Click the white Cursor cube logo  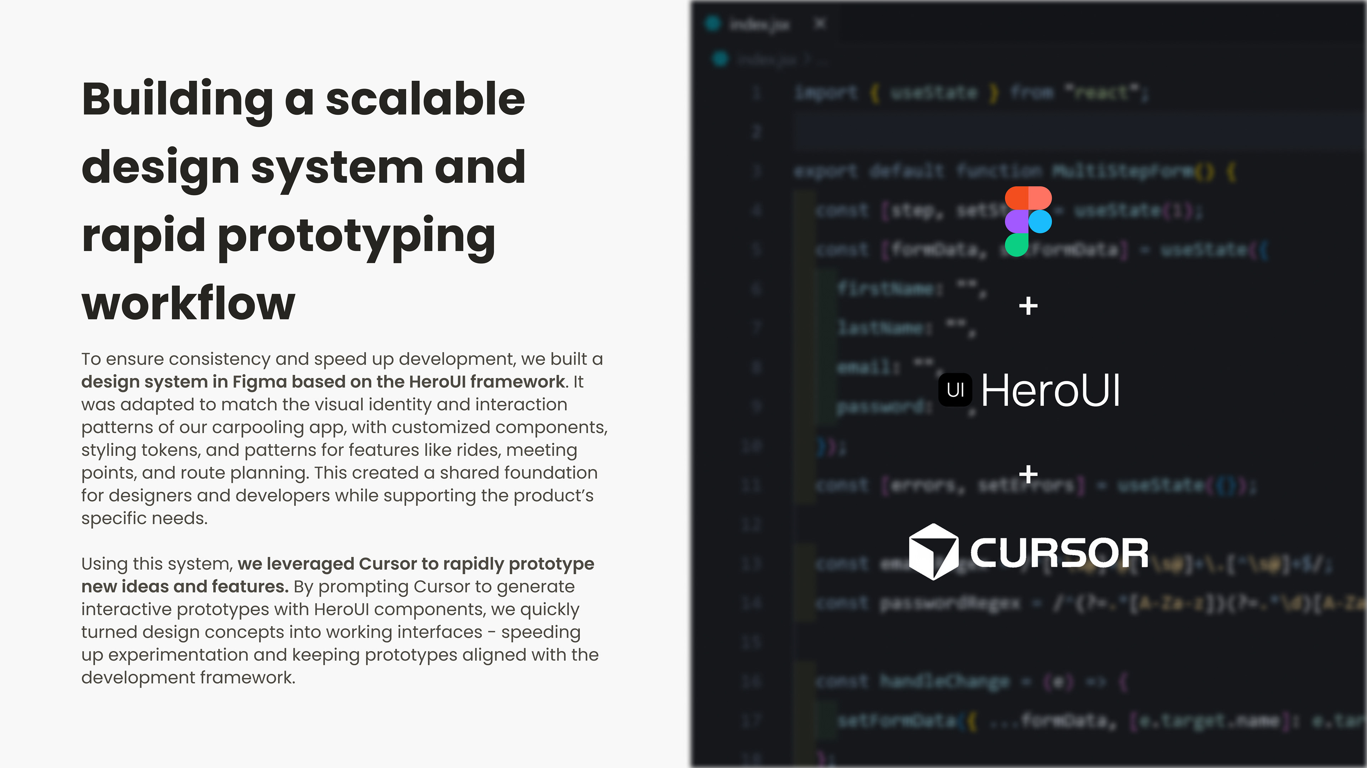tap(933, 552)
